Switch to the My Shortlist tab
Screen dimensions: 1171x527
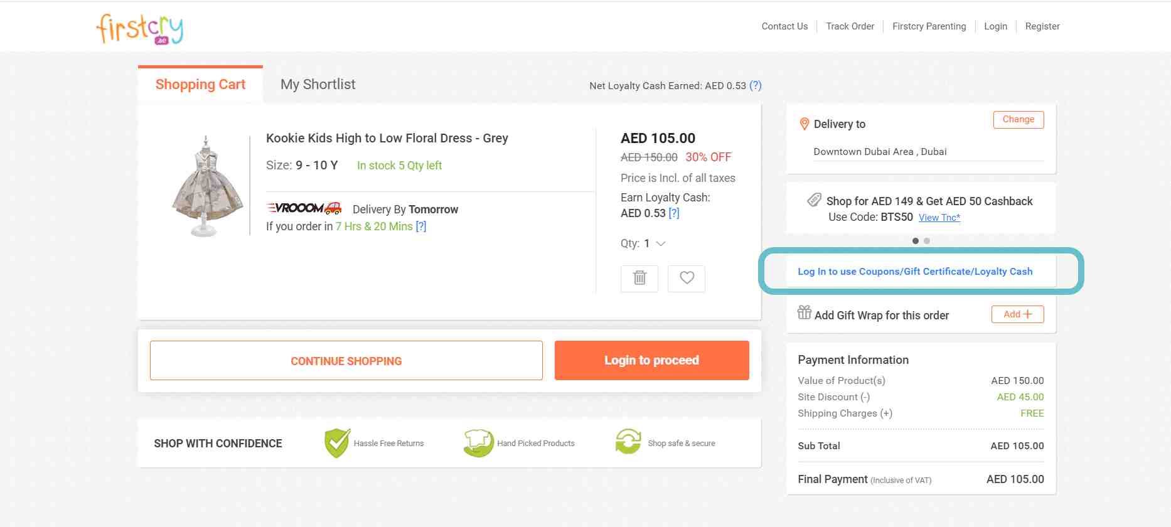318,84
